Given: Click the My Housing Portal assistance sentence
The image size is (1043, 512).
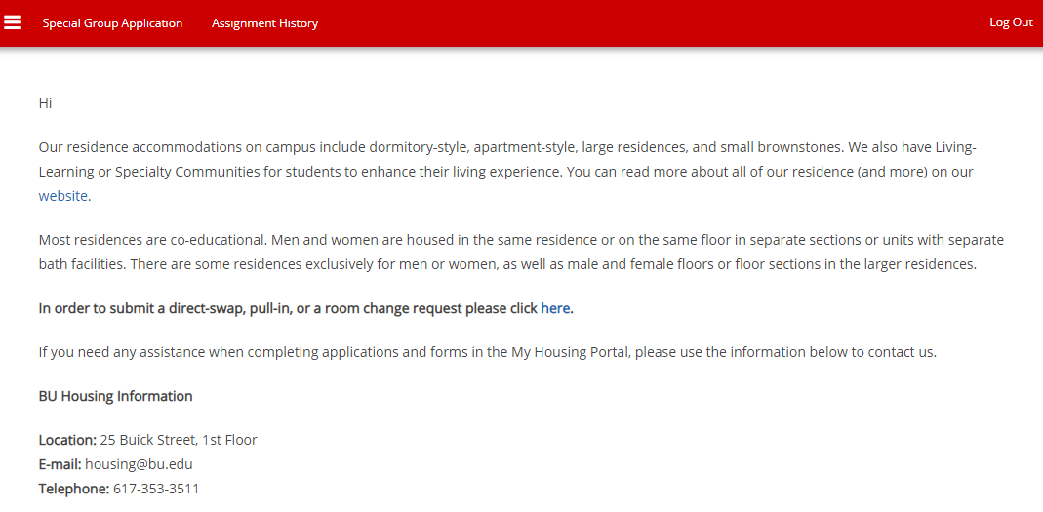Looking at the screenshot, I should click(488, 352).
